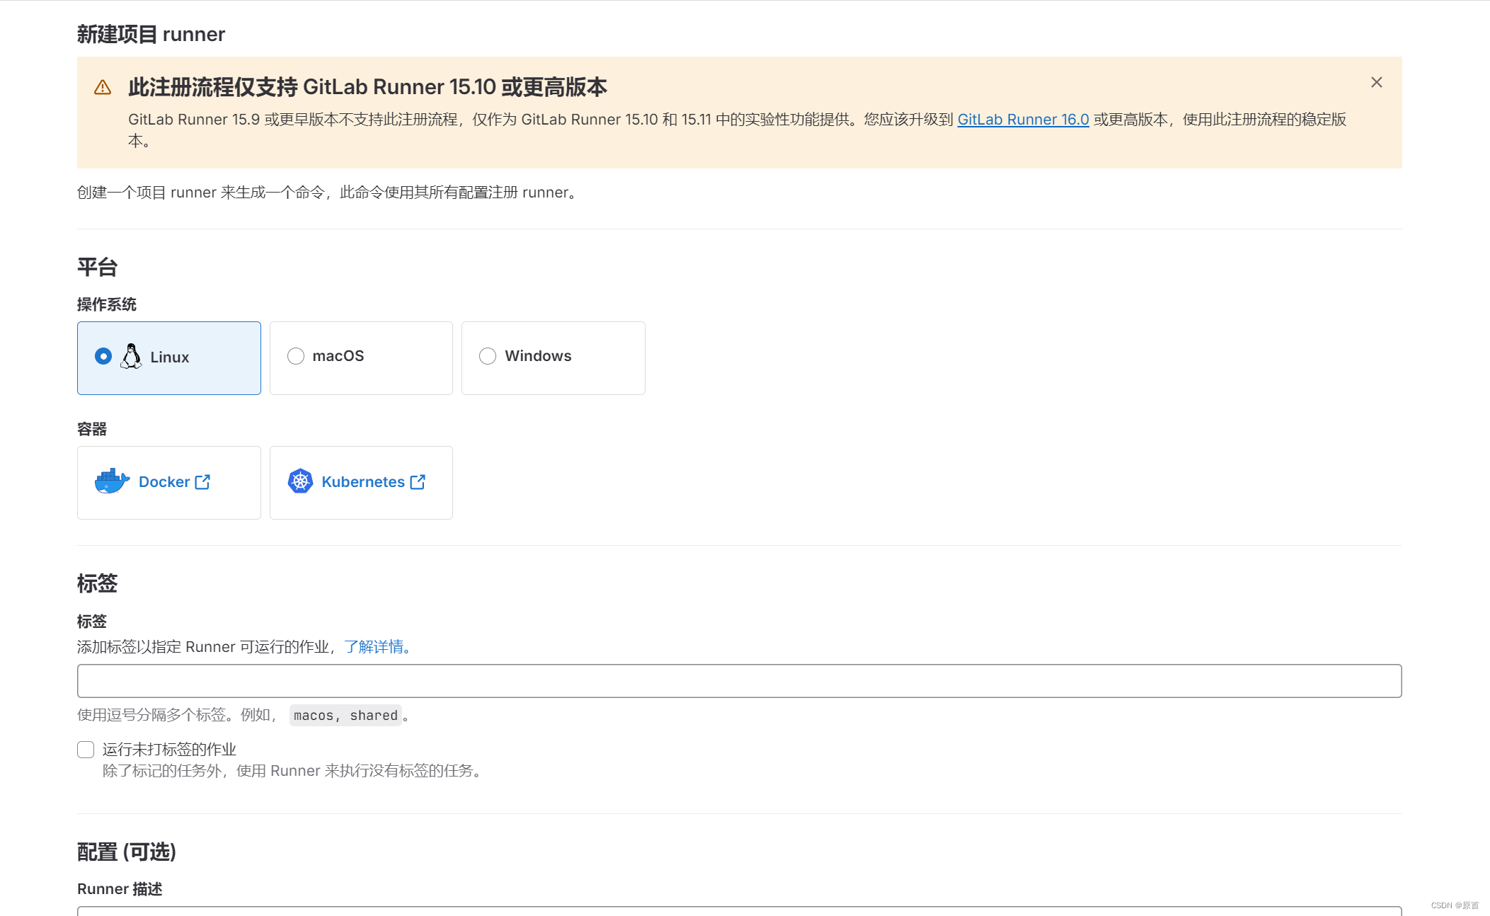Click the macos, shared example tag text

[345, 715]
